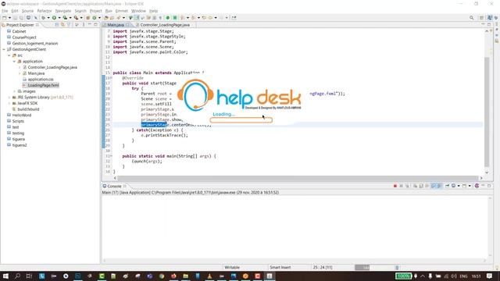The width and height of the screenshot is (500, 281).
Task: Open the Window menu
Action: tap(138, 11)
